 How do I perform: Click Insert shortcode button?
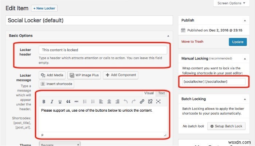click(x=56, y=84)
